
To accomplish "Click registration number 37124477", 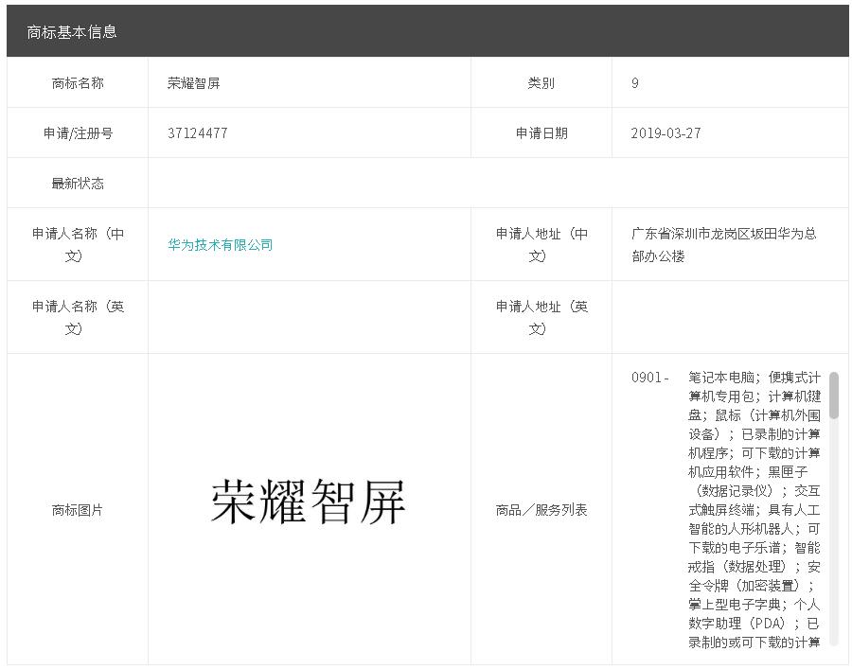I will [x=197, y=133].
